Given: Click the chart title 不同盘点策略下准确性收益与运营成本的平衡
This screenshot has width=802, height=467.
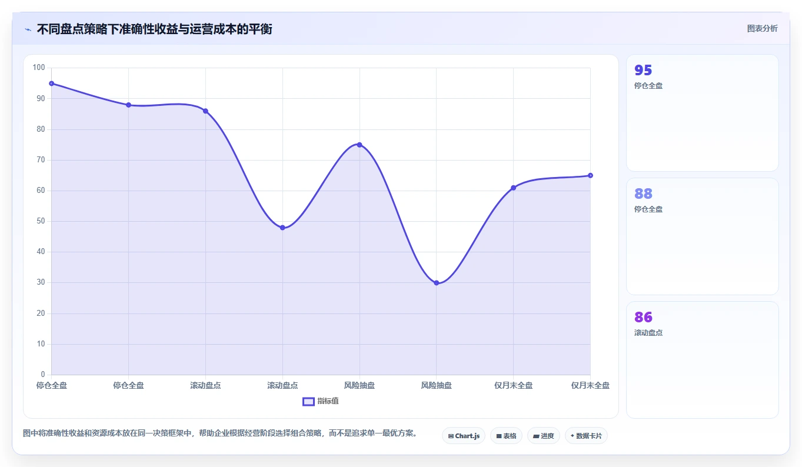Looking at the screenshot, I should 154,29.
